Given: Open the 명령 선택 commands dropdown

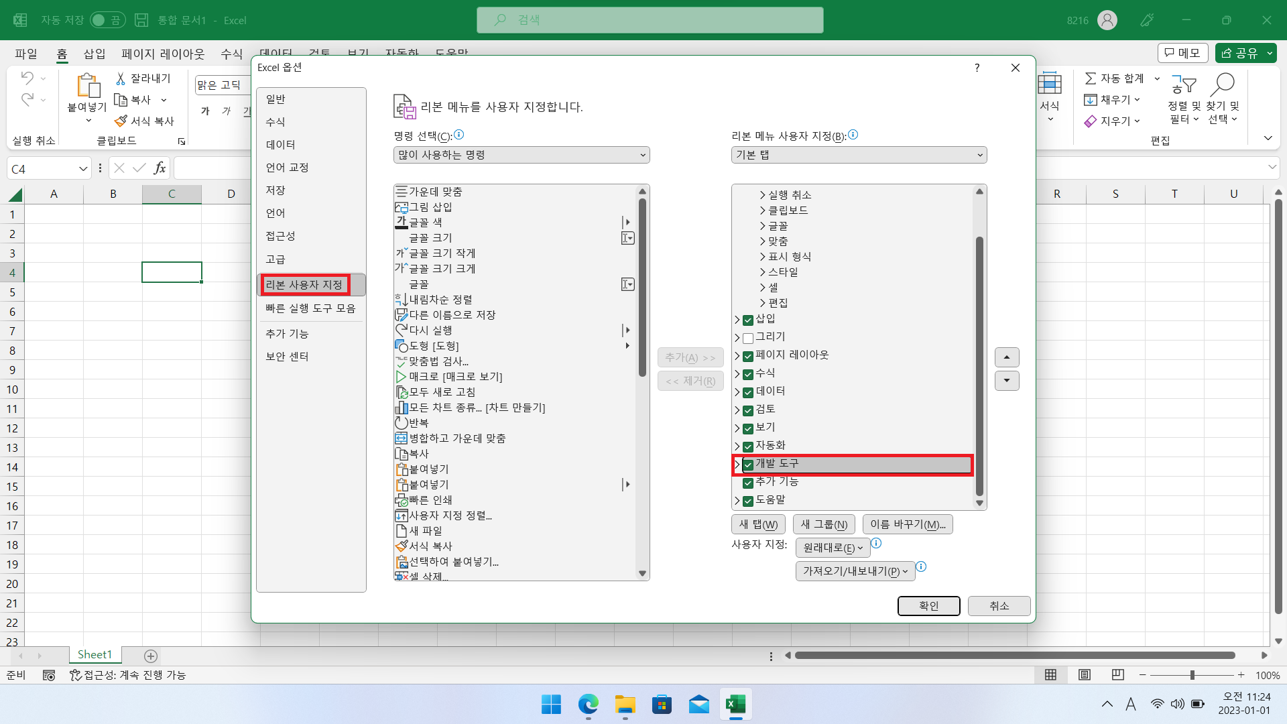Looking at the screenshot, I should pyautogui.click(x=521, y=155).
